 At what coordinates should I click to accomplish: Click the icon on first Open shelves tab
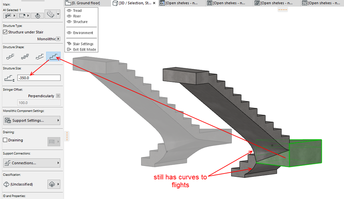[x=162, y=3]
